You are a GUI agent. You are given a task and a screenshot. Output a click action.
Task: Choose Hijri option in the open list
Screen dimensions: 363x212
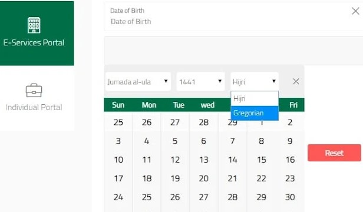click(x=255, y=99)
